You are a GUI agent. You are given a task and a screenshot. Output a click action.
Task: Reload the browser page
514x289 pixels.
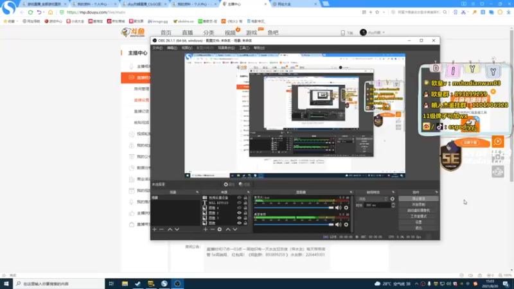[30, 12]
